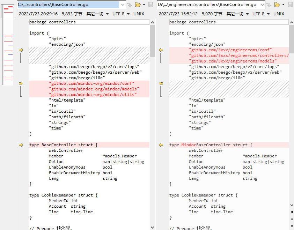Image resolution: width=294 pixels, height=230 pixels.
Task: Click the right pane save disk icon
Action: [291, 5]
